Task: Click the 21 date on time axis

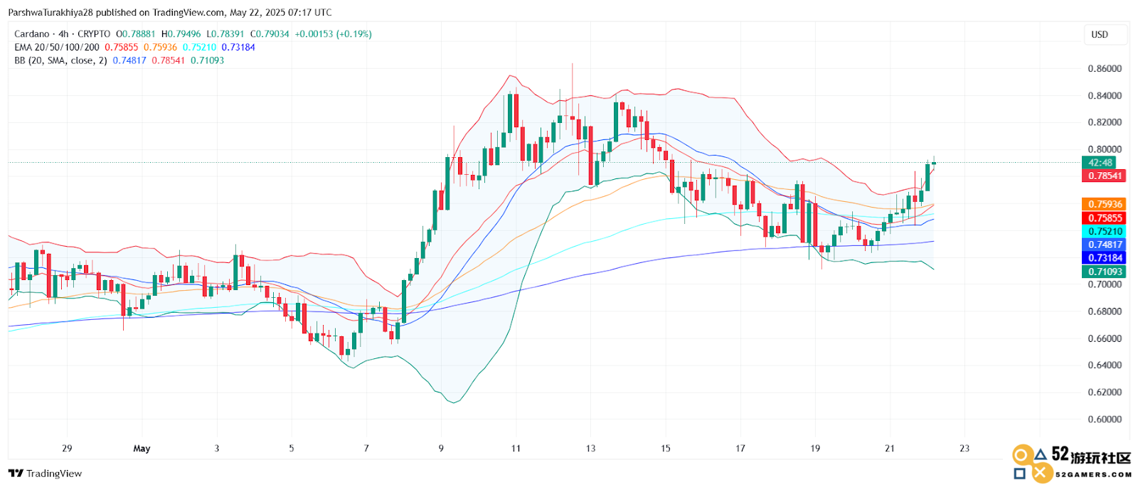Action: point(890,449)
